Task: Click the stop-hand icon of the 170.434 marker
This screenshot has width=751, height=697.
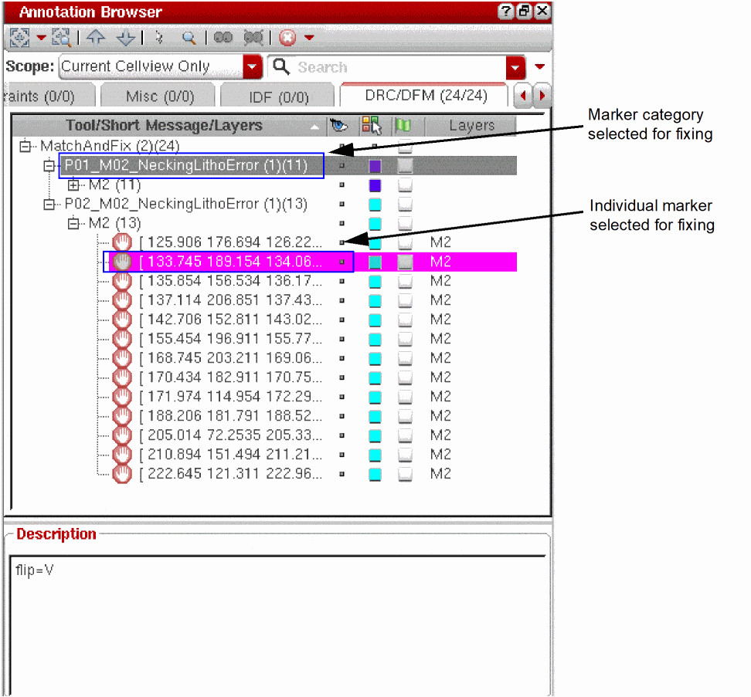Action: (x=122, y=377)
